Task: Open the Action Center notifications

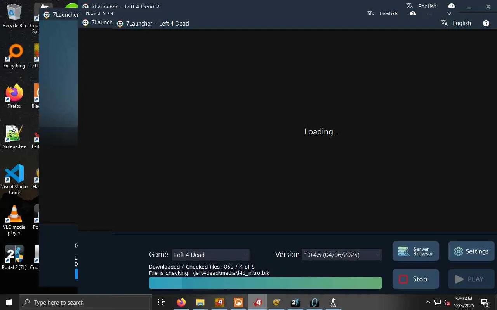Action: tap(485, 302)
